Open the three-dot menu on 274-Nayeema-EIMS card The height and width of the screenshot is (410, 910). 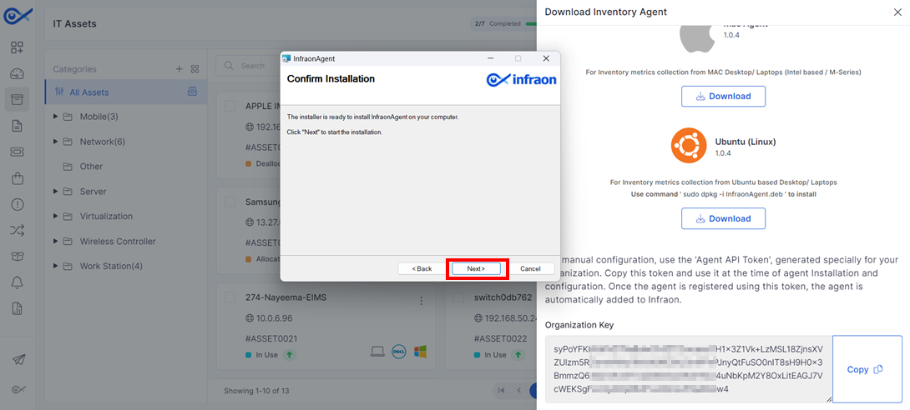422,301
